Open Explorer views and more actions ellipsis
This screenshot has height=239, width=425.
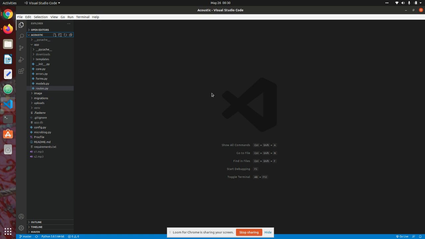(x=69, y=24)
